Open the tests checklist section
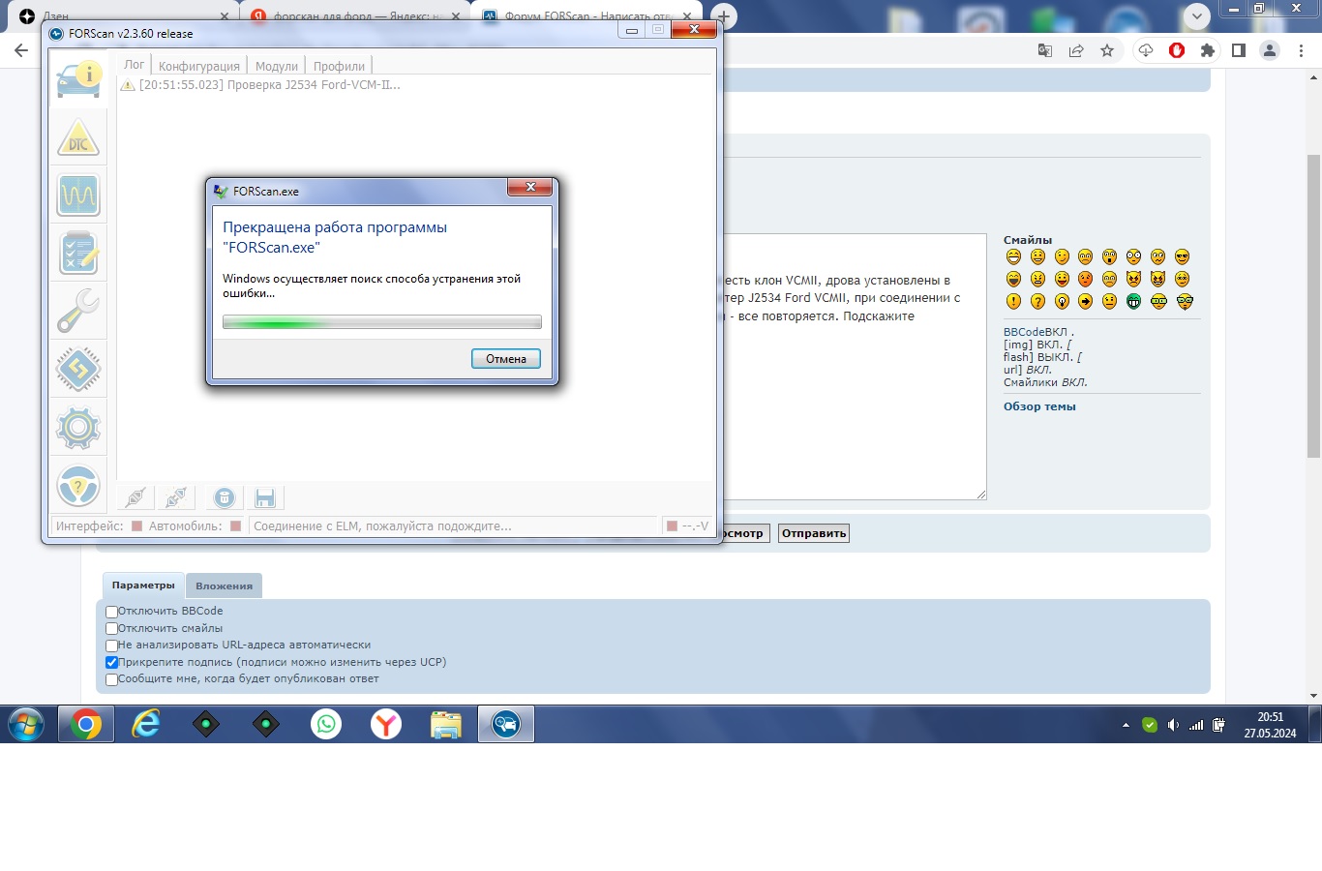The image size is (1322, 871). coord(78,254)
